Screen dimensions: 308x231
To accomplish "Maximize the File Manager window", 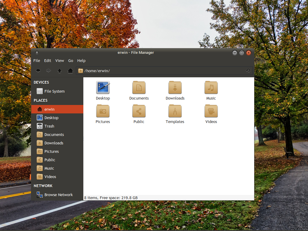I will click(x=242, y=53).
